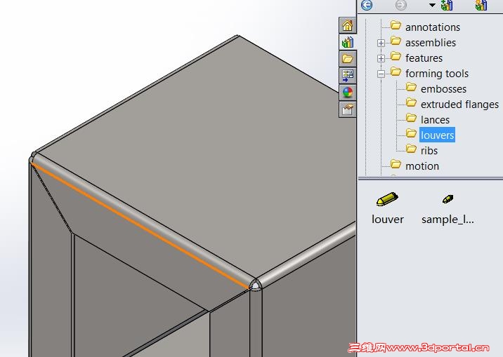Click the louver item label
Viewport: 503px width, 357px height.
(388, 220)
